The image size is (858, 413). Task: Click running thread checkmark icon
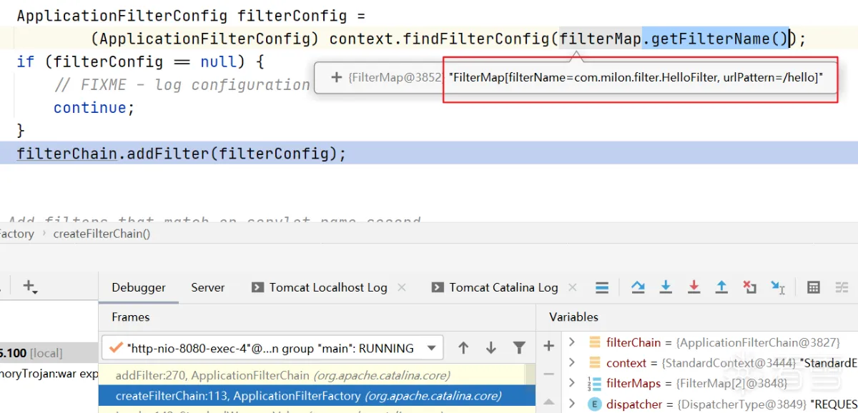(x=115, y=348)
